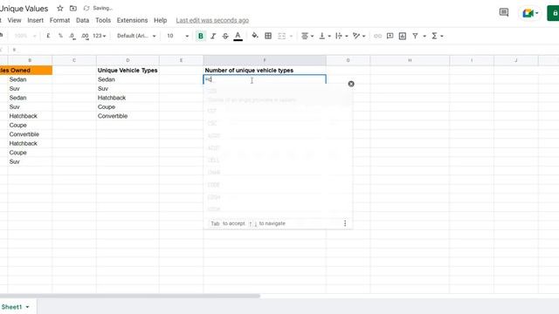Select column D header
The height and width of the screenshot is (314, 559).
tap(128, 60)
